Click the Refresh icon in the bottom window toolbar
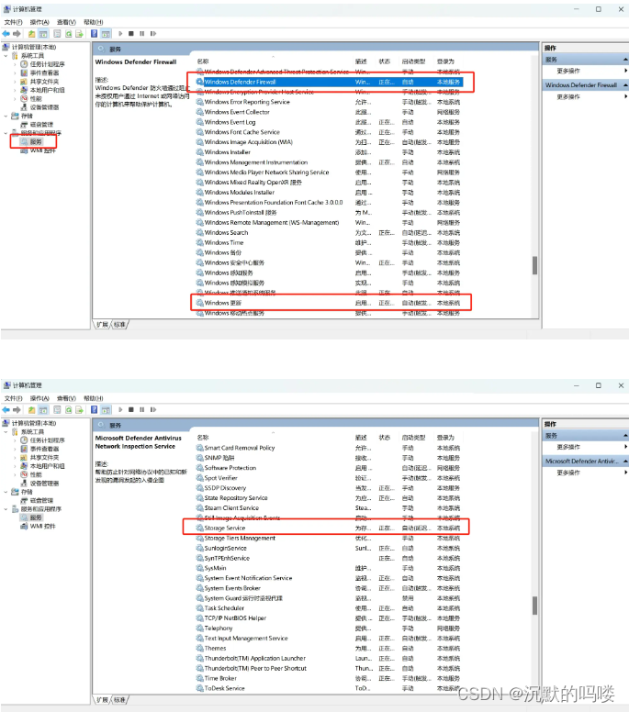Screen dimensions: 629x712 tap(68, 409)
